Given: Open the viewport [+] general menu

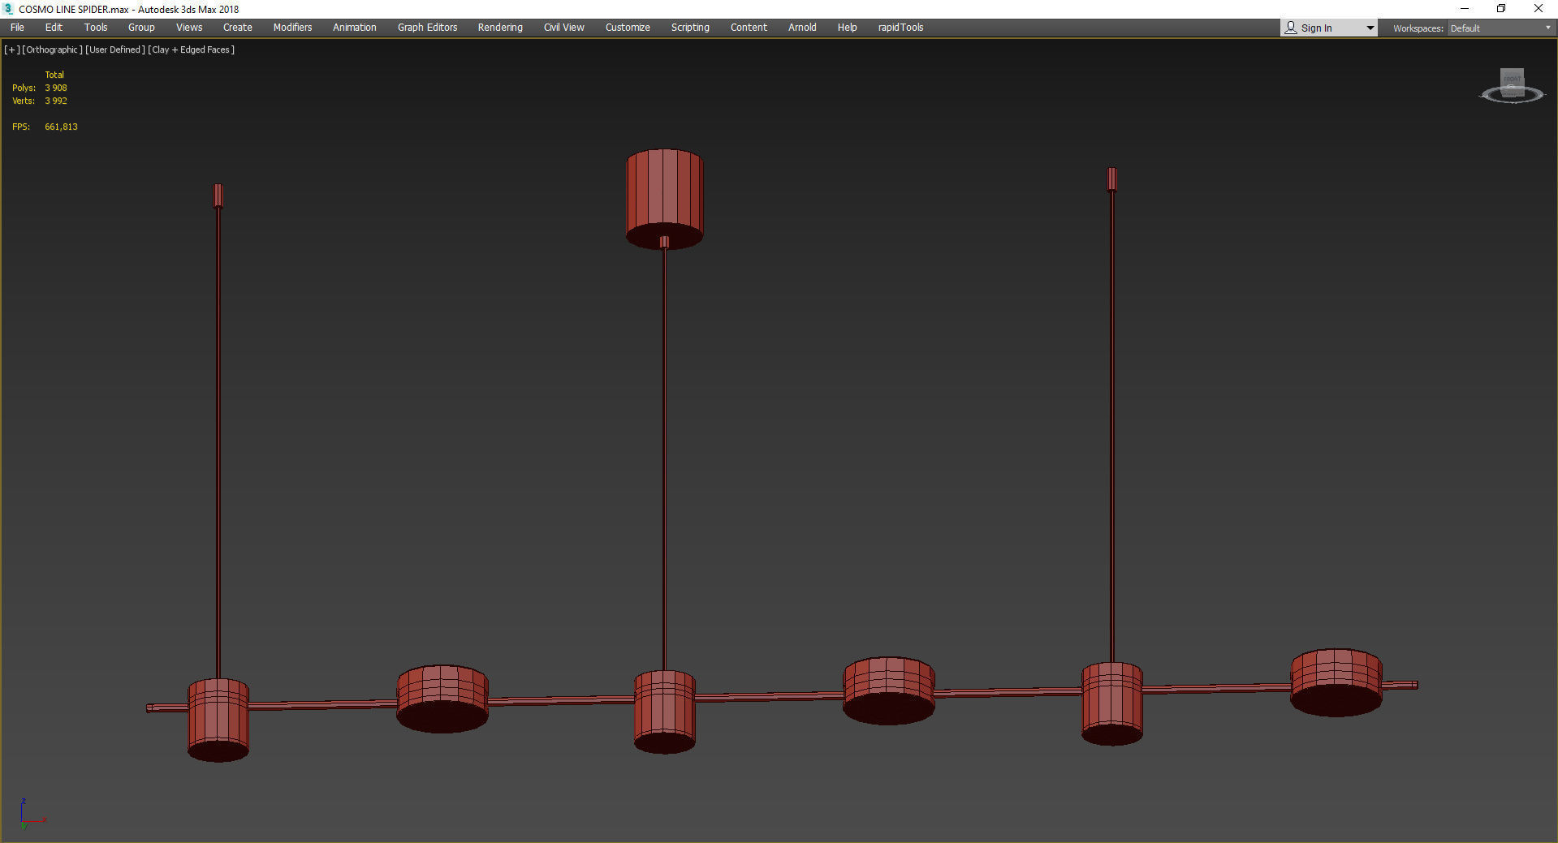Looking at the screenshot, I should [x=12, y=49].
